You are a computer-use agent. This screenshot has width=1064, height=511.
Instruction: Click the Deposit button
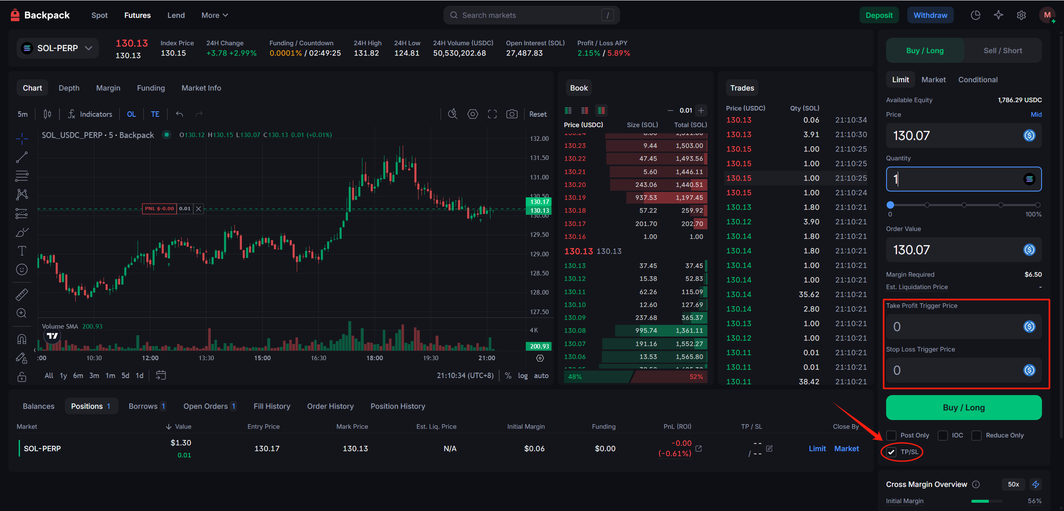879,15
